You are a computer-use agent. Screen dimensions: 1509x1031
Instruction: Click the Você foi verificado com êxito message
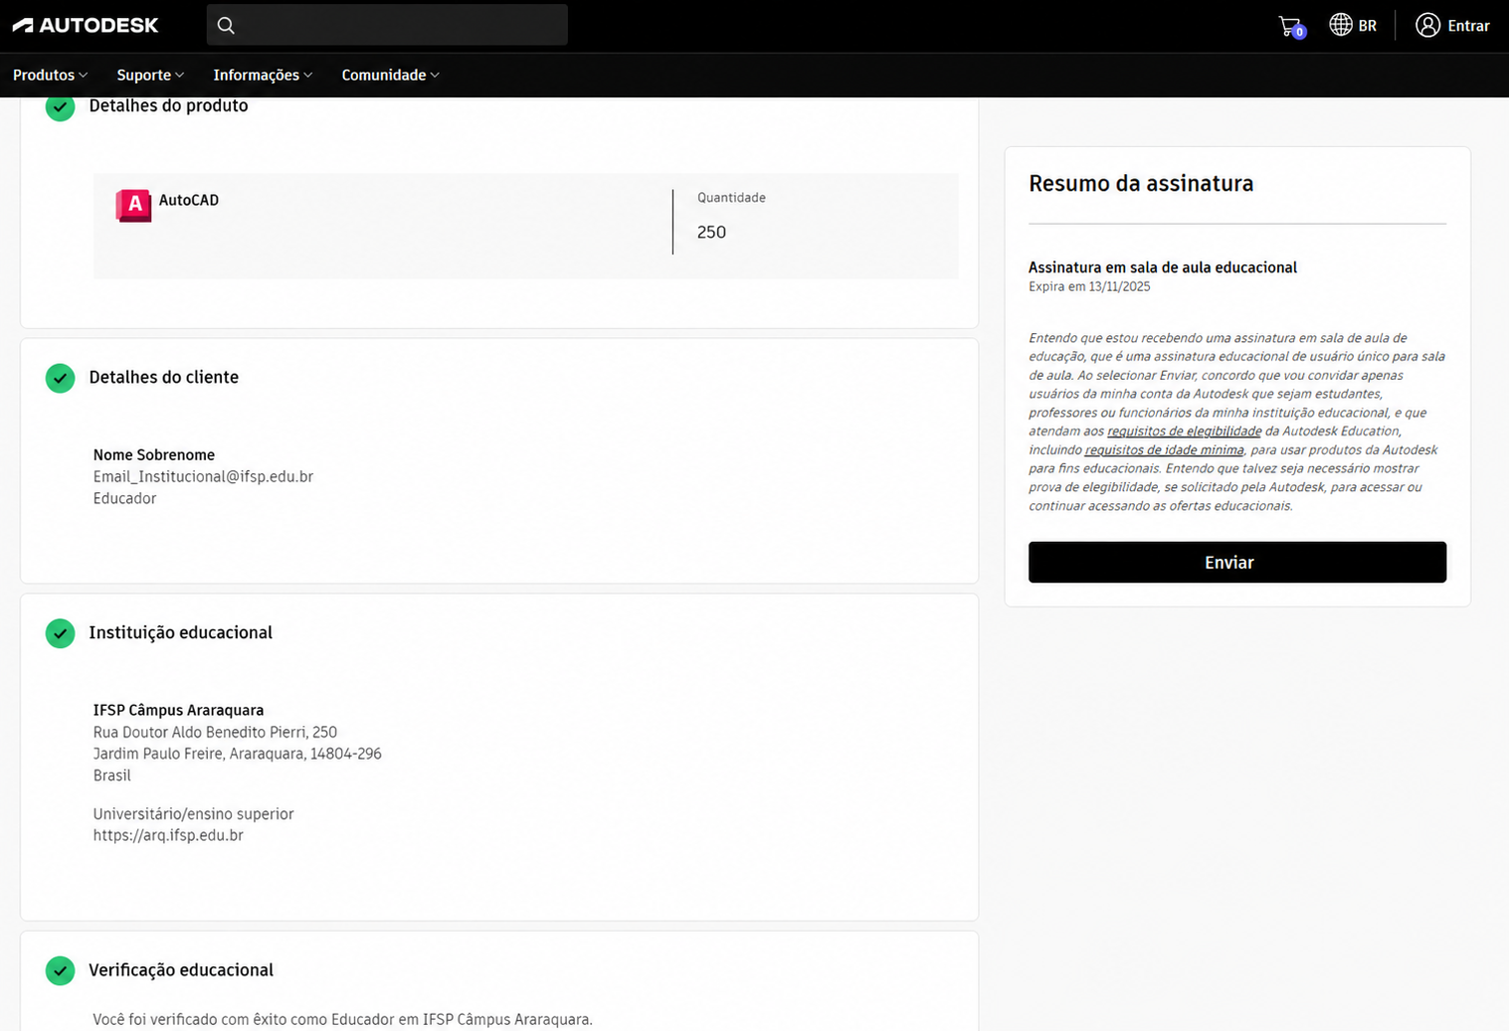pyautogui.click(x=342, y=1019)
